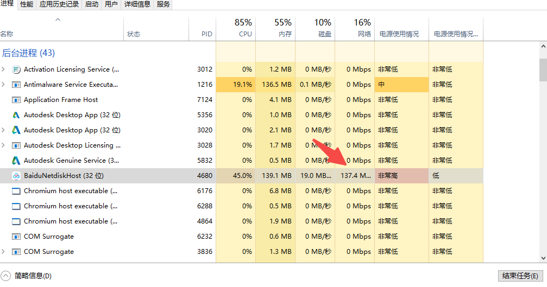Switch to the 性能 tab
Image resolution: width=547 pixels, height=287 pixels.
[x=27, y=4]
